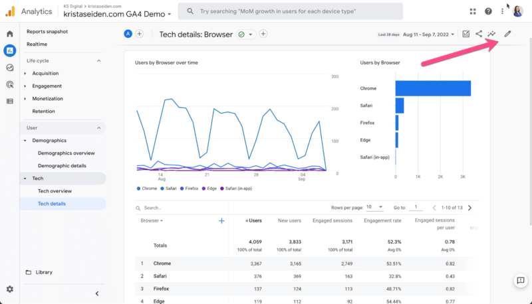
Task: Open the Library link
Action: pyautogui.click(x=45, y=272)
